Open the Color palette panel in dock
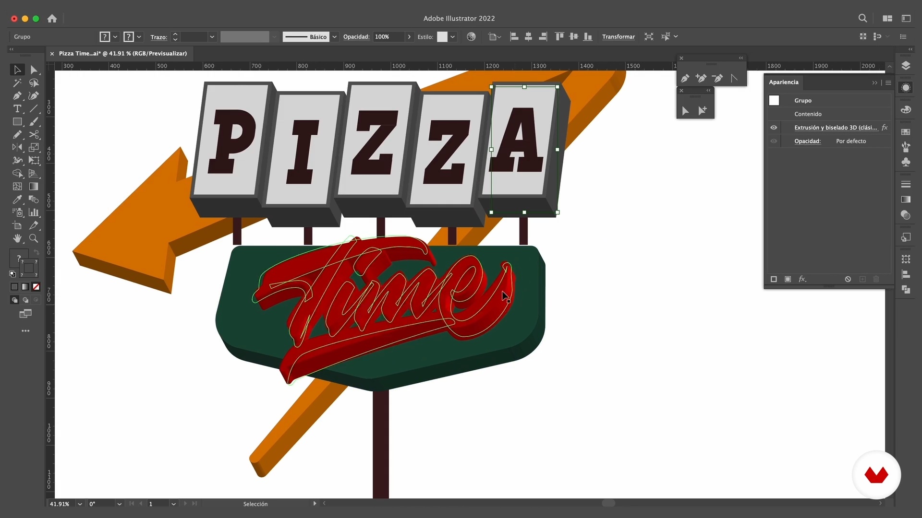Image resolution: width=922 pixels, height=518 pixels. (906, 110)
